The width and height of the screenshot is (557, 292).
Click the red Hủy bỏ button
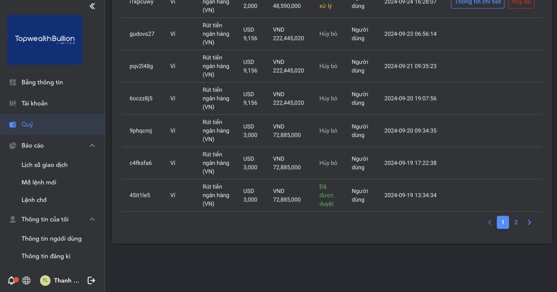pyautogui.click(x=521, y=3)
